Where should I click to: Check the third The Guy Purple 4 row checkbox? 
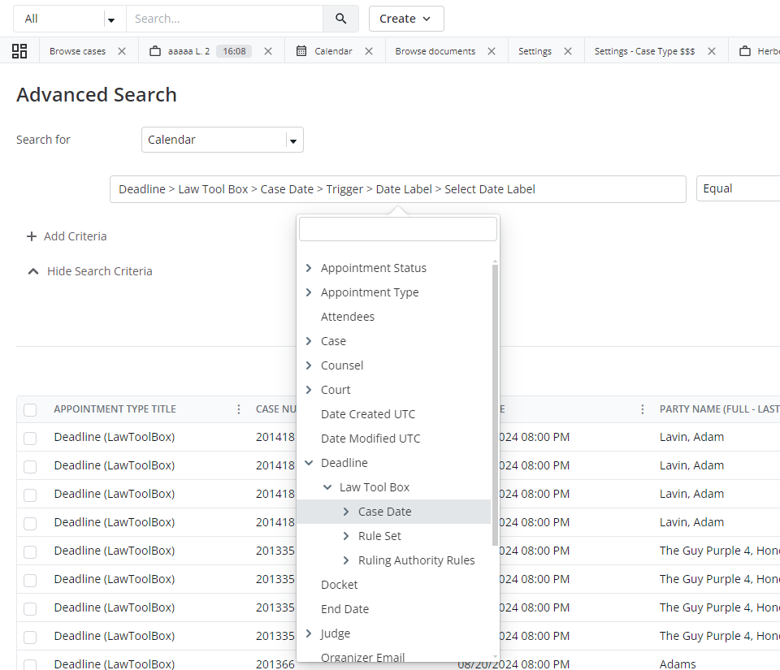(x=30, y=608)
